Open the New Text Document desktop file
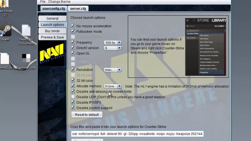251x141 pixels. point(26,35)
